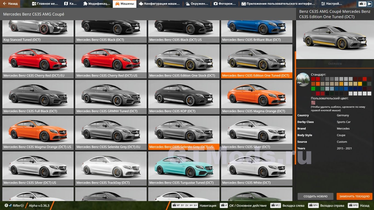Click the keyboard J shortcut icon
374x210 pixels.
pos(363,4)
